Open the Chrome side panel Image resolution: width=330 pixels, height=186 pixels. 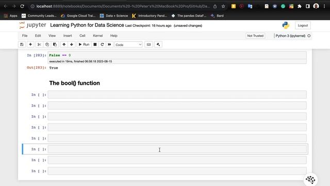pyautogui.click(x=307, y=6)
